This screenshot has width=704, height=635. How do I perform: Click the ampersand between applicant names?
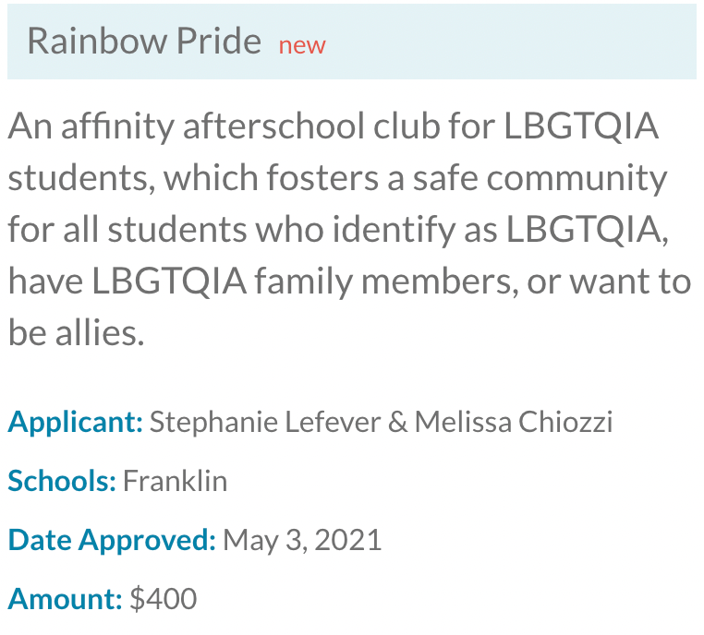(398, 423)
